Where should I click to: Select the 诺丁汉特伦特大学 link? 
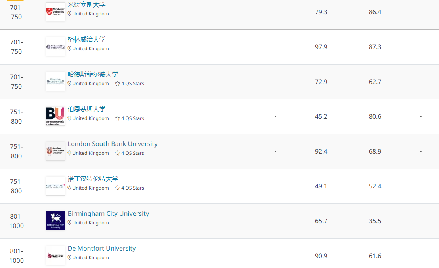[93, 179]
